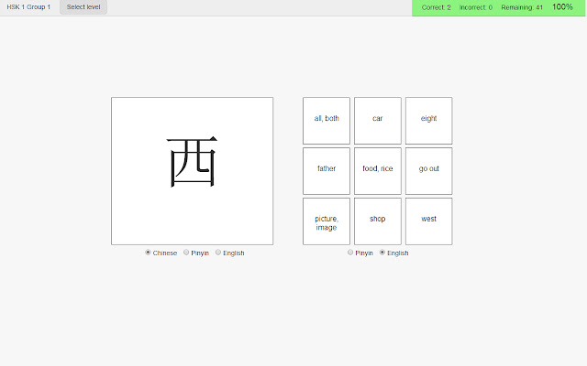Click the 100% score indicator

click(562, 7)
